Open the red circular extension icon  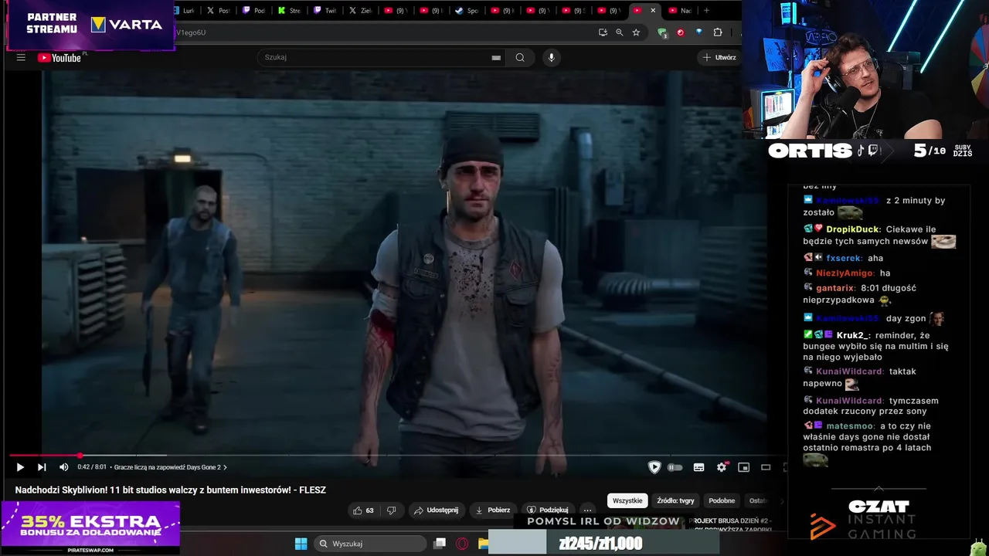681,32
